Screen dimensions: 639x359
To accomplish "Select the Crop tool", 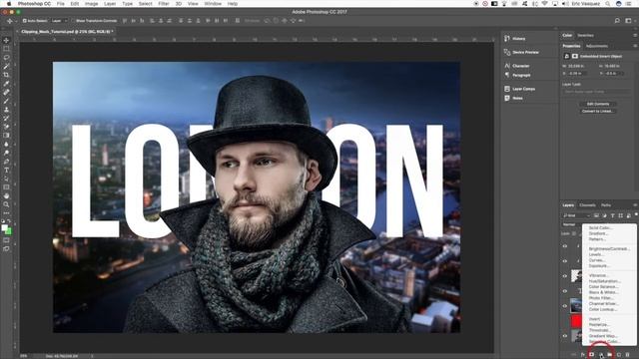I will [6, 75].
